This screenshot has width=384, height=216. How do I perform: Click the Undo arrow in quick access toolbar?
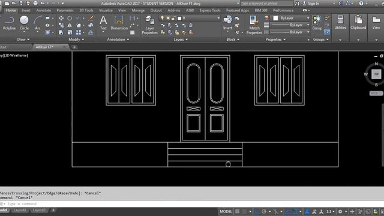[x=43, y=4]
